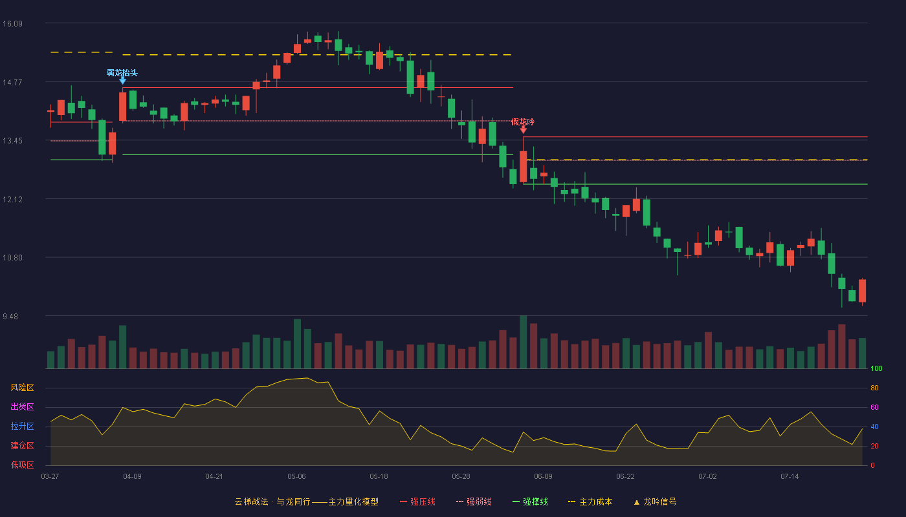Click the 05-06 date label
Image resolution: width=906 pixels, height=517 pixels.
296,476
